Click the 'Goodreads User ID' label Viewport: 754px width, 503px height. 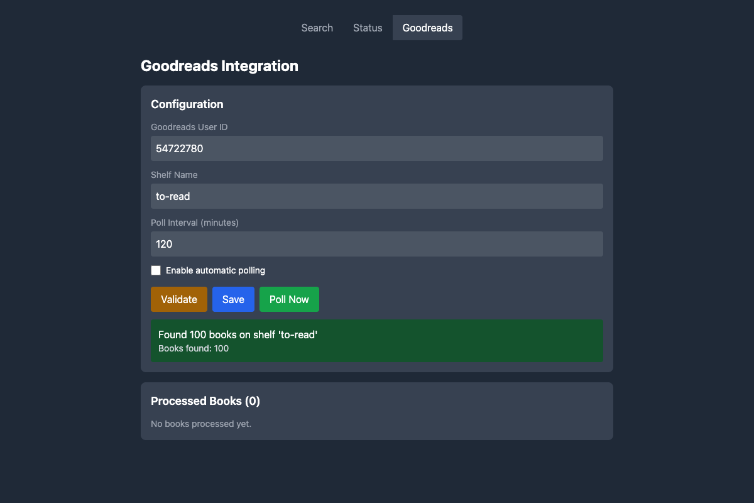(189, 127)
